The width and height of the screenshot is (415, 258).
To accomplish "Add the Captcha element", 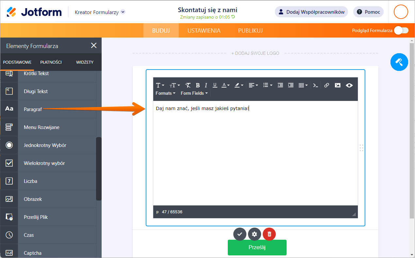I will point(48,251).
